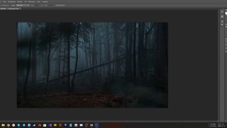Click the white foreground color swatch
227x128 pixels.
(x=226, y=13)
